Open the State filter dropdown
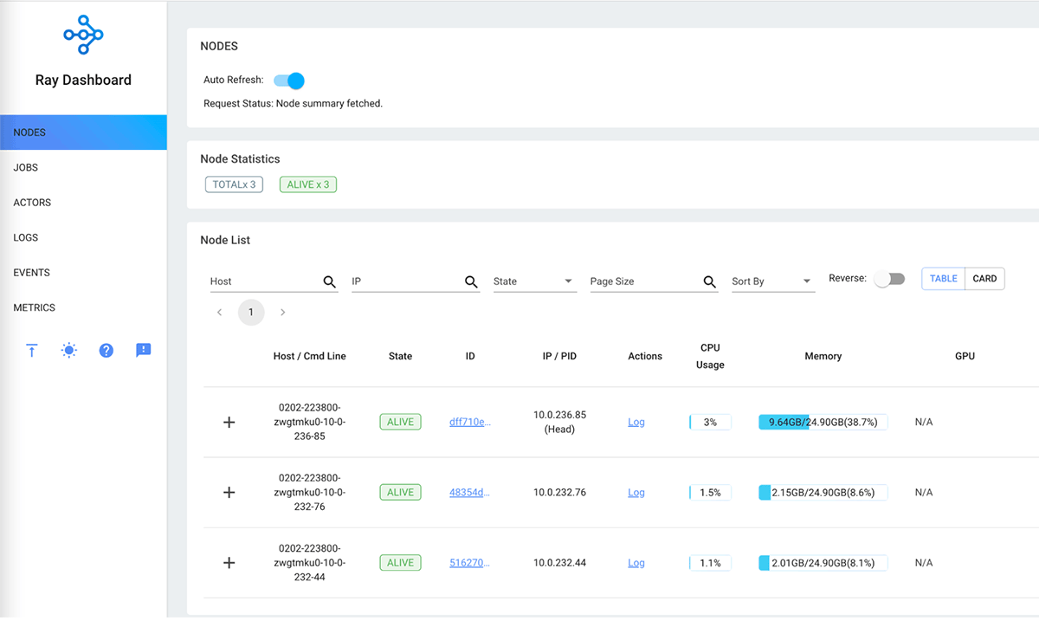Image resolution: width=1039 pixels, height=640 pixels. click(534, 281)
